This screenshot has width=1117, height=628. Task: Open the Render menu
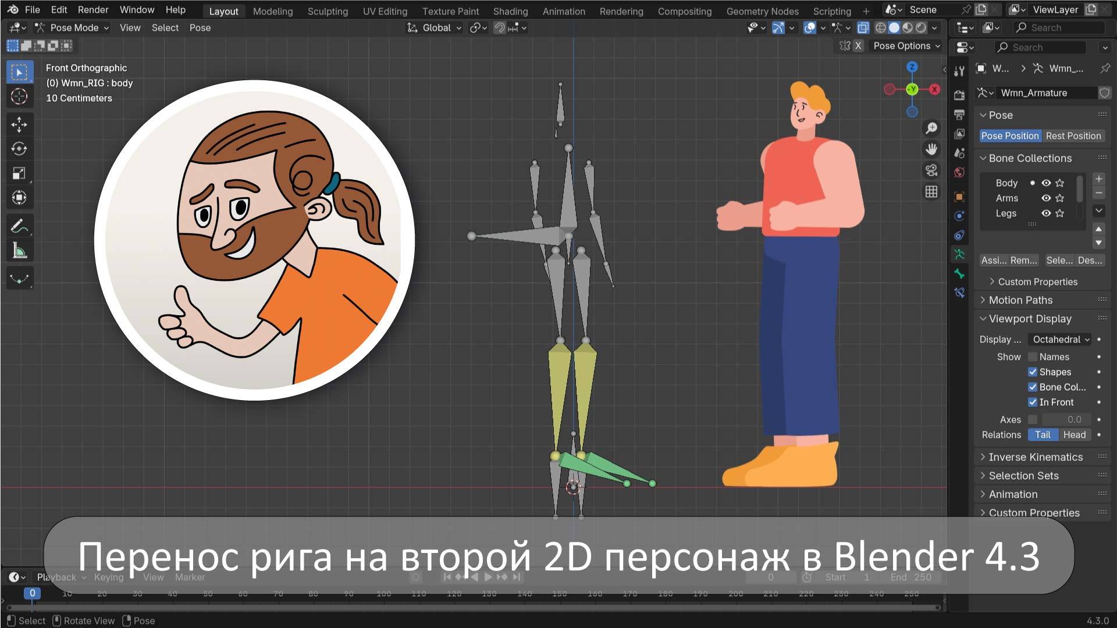[93, 9]
